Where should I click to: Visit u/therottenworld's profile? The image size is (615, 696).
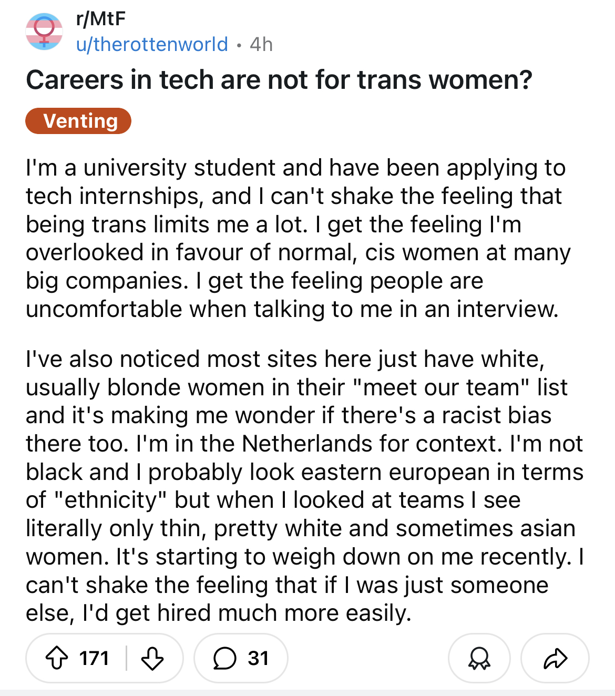pyautogui.click(x=152, y=44)
